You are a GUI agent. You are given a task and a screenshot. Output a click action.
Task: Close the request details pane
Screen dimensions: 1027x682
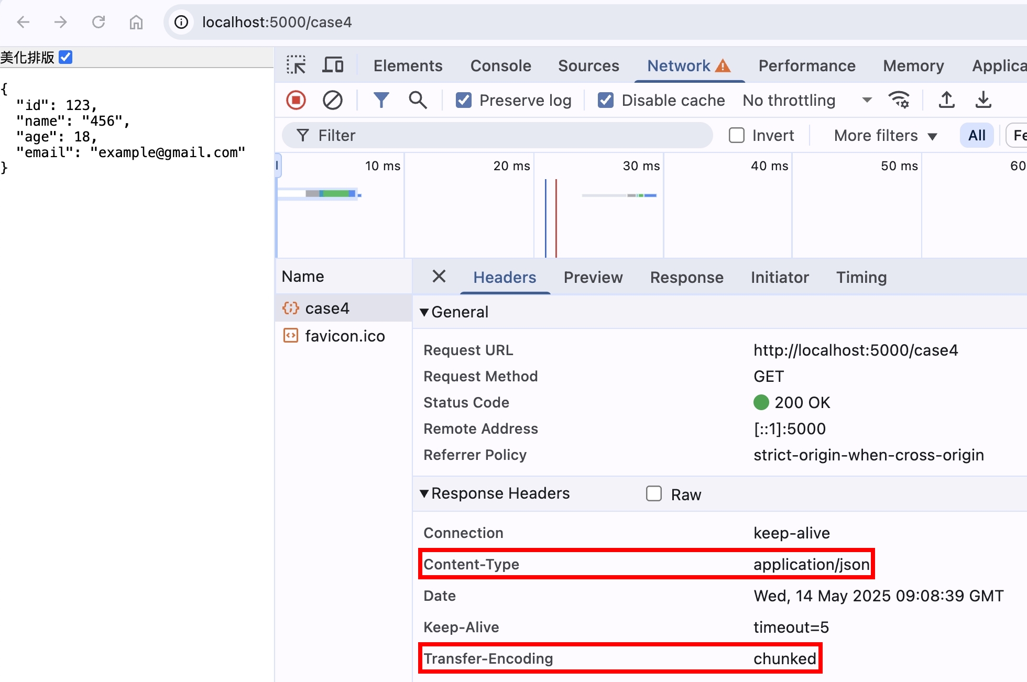pyautogui.click(x=439, y=276)
